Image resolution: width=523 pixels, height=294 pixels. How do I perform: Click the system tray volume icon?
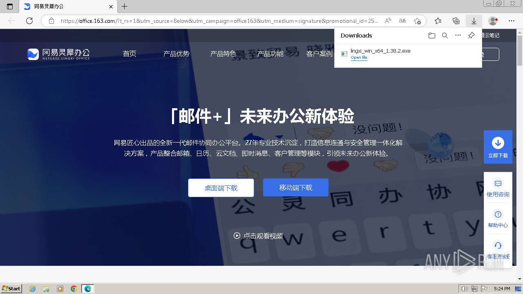click(x=465, y=289)
